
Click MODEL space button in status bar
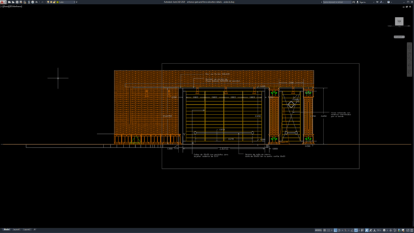point(318,230)
